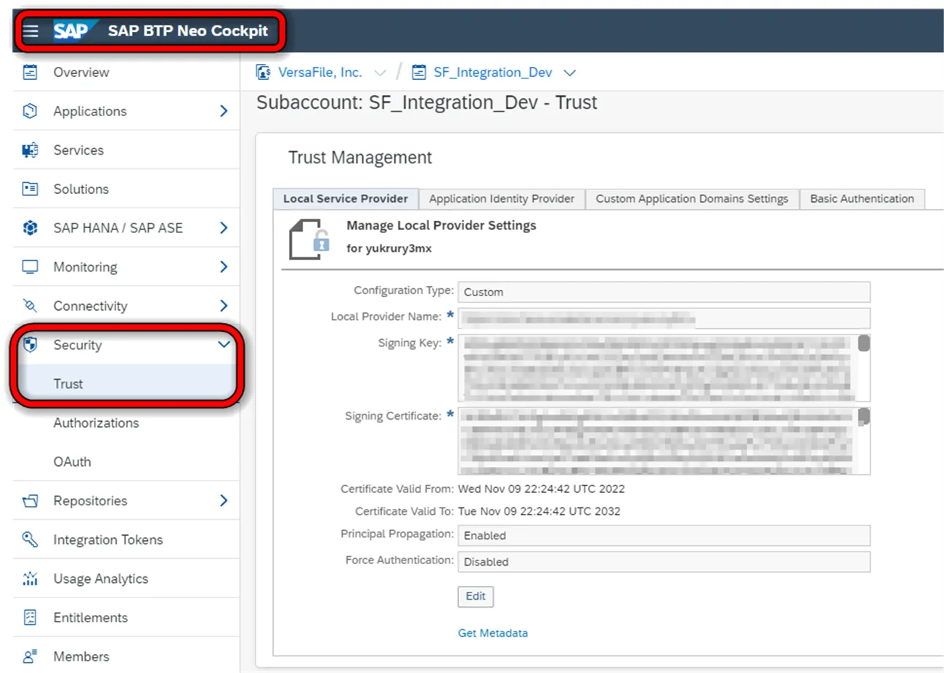This screenshot has width=944, height=673.
Task: Click the Get Metadata link
Action: [493, 633]
